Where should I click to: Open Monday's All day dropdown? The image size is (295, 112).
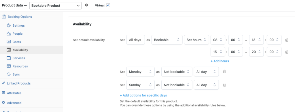(206, 72)
